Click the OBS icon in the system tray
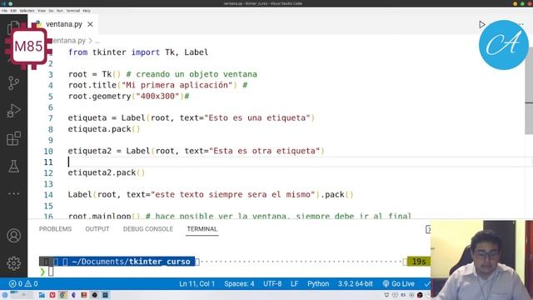The height and width of the screenshot is (300, 533). (x=420, y=295)
